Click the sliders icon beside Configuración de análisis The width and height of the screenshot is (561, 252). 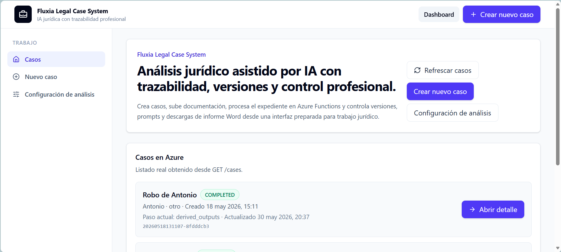point(16,94)
